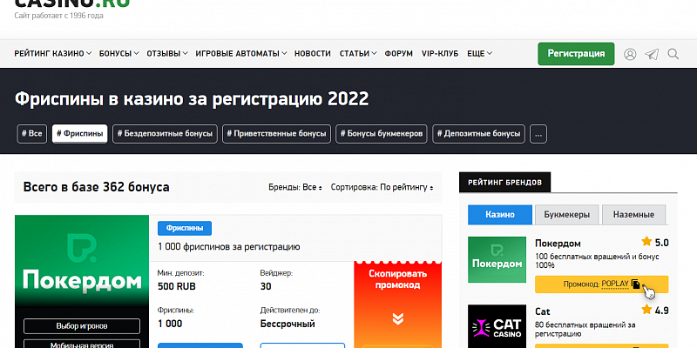Show more tags with the ellipsis button
This screenshot has height=348, width=697.
point(538,134)
